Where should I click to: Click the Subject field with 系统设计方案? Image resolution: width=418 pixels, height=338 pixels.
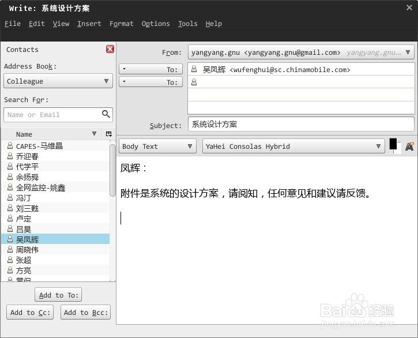[x=301, y=124]
